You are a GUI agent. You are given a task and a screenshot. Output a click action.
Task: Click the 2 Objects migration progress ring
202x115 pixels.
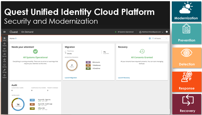point(72,65)
